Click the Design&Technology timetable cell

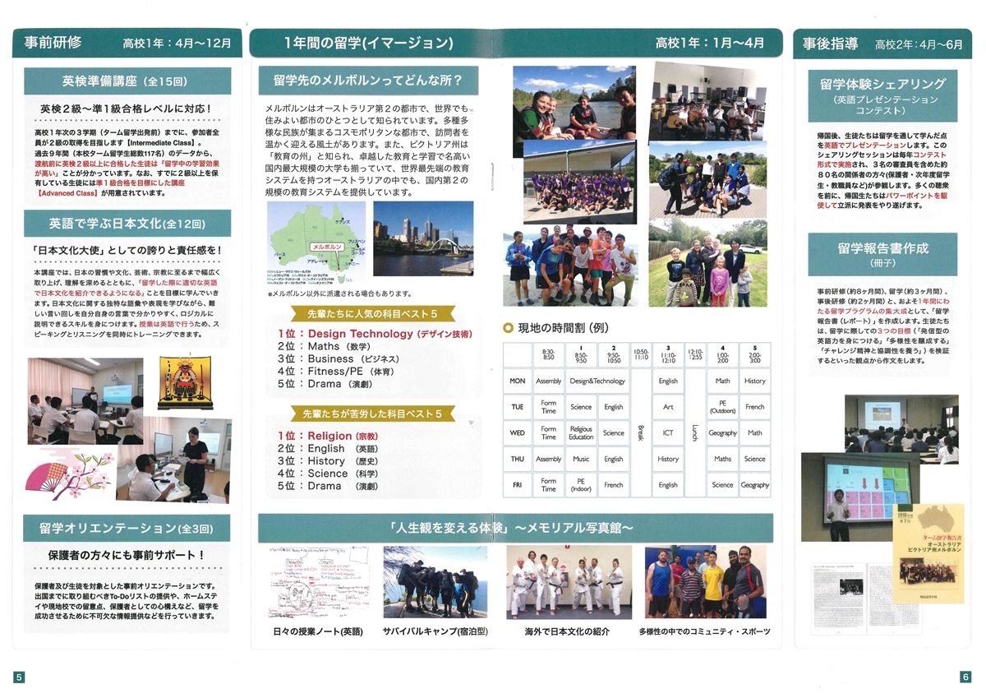tap(597, 381)
